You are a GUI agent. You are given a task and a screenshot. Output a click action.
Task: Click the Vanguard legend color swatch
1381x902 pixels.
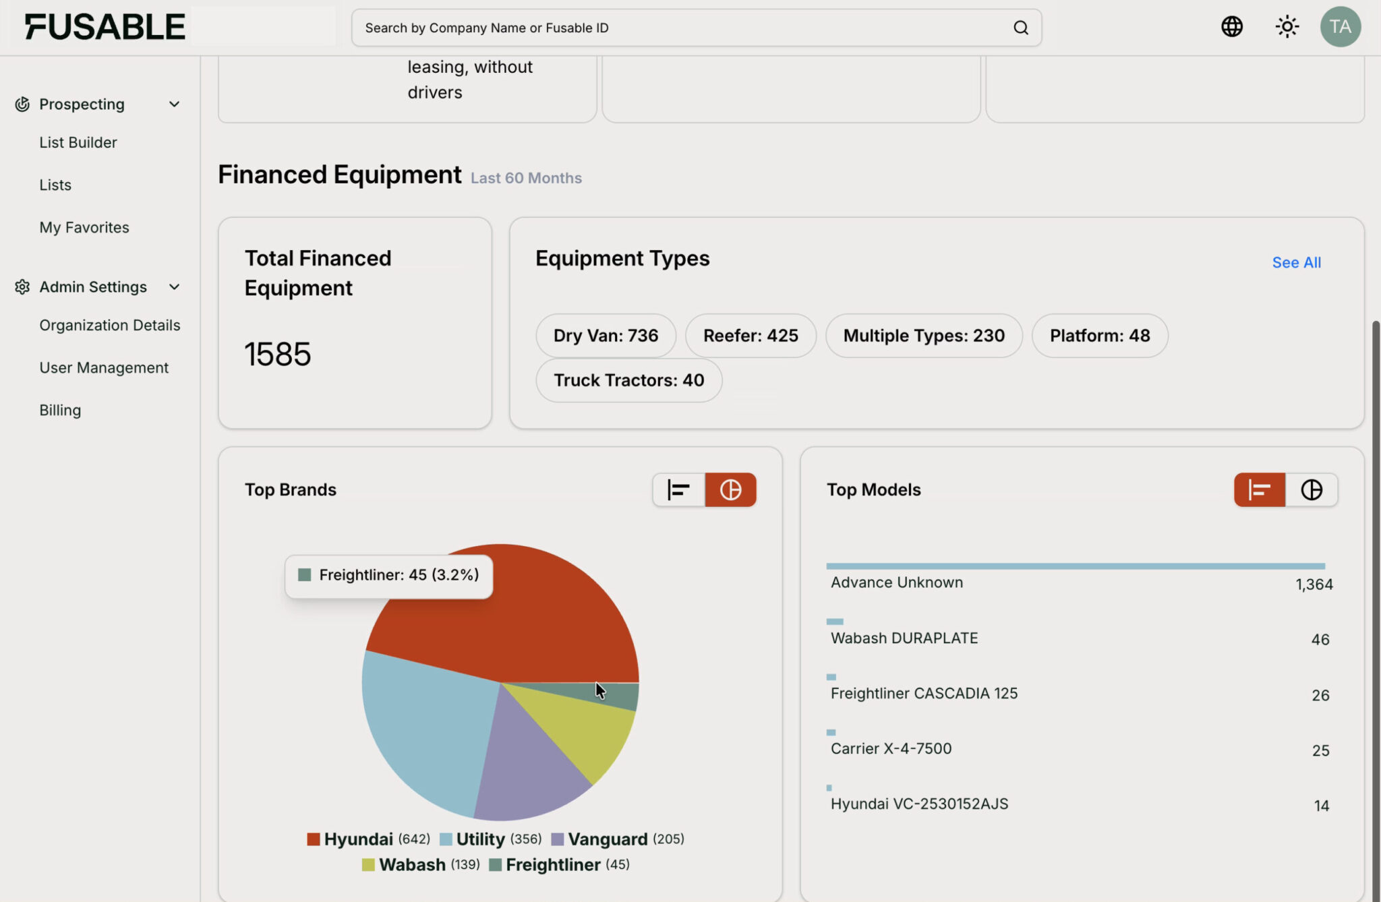coord(558,839)
